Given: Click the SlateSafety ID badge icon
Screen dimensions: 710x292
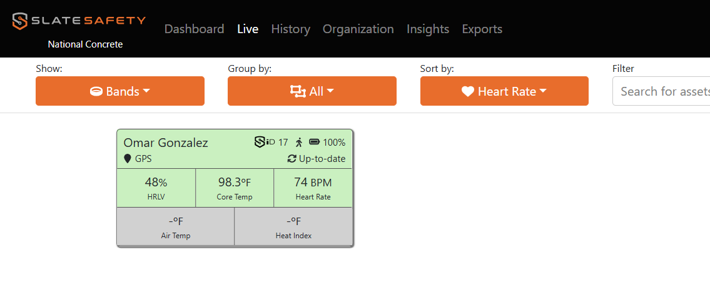Looking at the screenshot, I should click(x=265, y=142).
